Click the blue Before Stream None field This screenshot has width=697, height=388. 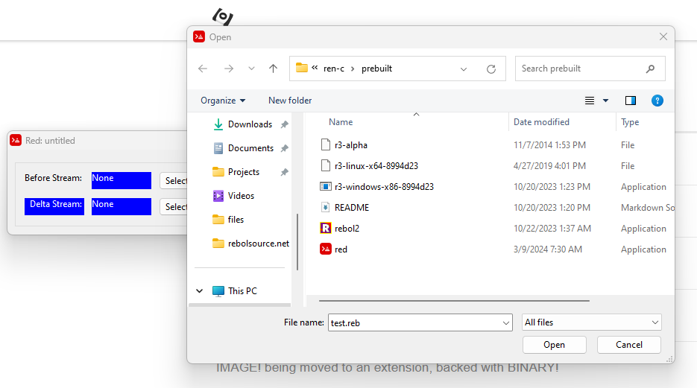(121, 179)
